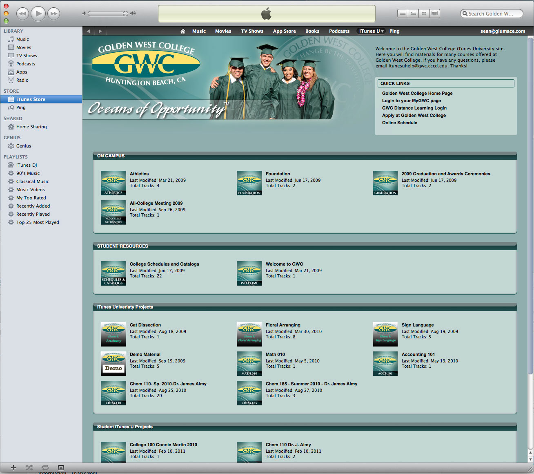Screen dimensions: 534x474
Task: Click the add playlist plus button
Action: (13, 467)
